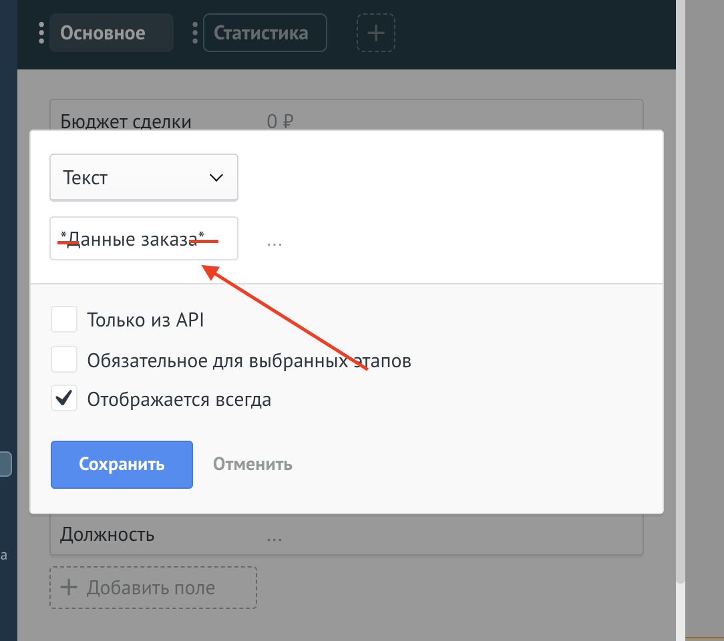Uncheck the Отображается всегда checkbox
Viewport: 724px width, 641px height.
click(65, 400)
